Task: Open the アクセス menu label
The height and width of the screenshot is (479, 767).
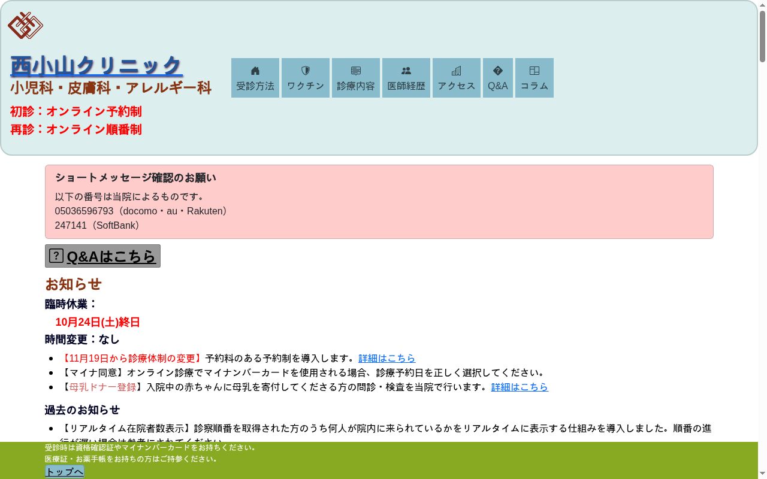Action: [457, 86]
